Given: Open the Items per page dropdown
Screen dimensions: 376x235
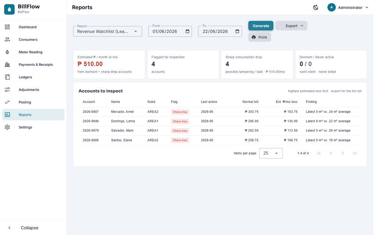Looking at the screenshot, I should (x=271, y=153).
